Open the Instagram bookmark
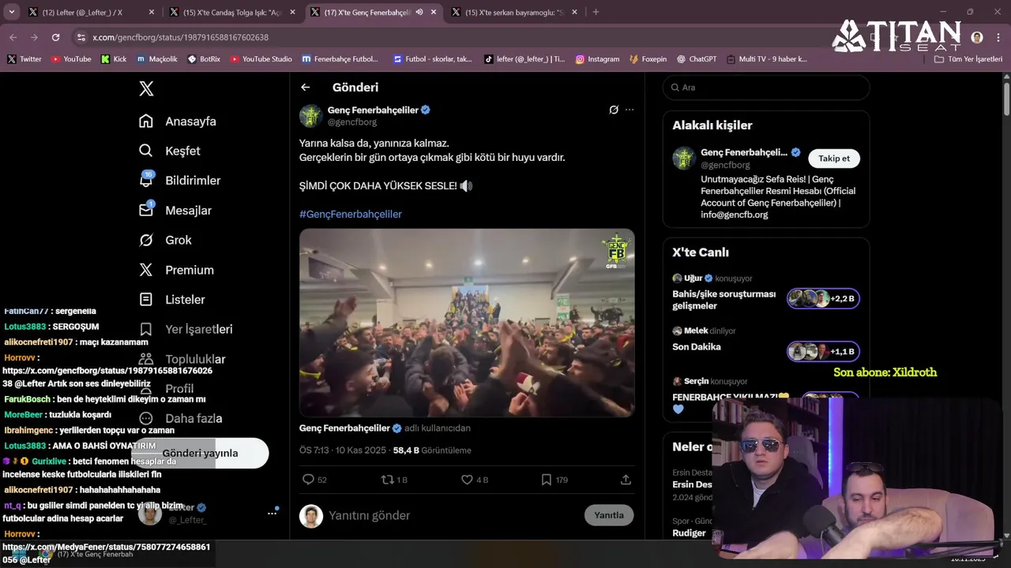The image size is (1011, 568). click(x=597, y=59)
